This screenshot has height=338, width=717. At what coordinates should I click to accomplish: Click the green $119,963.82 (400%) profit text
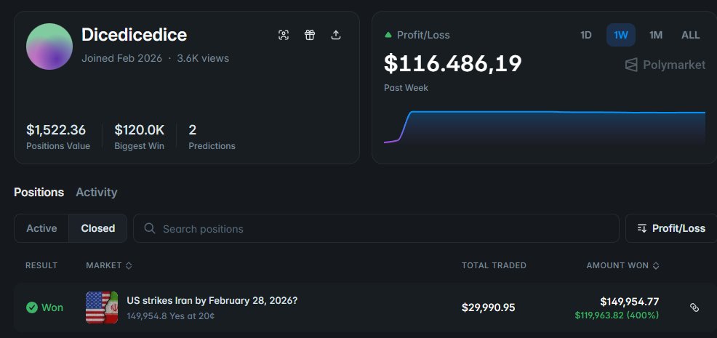617,315
